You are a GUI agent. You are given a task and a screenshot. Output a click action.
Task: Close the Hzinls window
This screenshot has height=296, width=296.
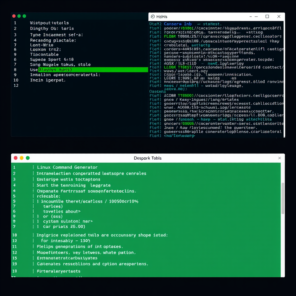coord(279,16)
